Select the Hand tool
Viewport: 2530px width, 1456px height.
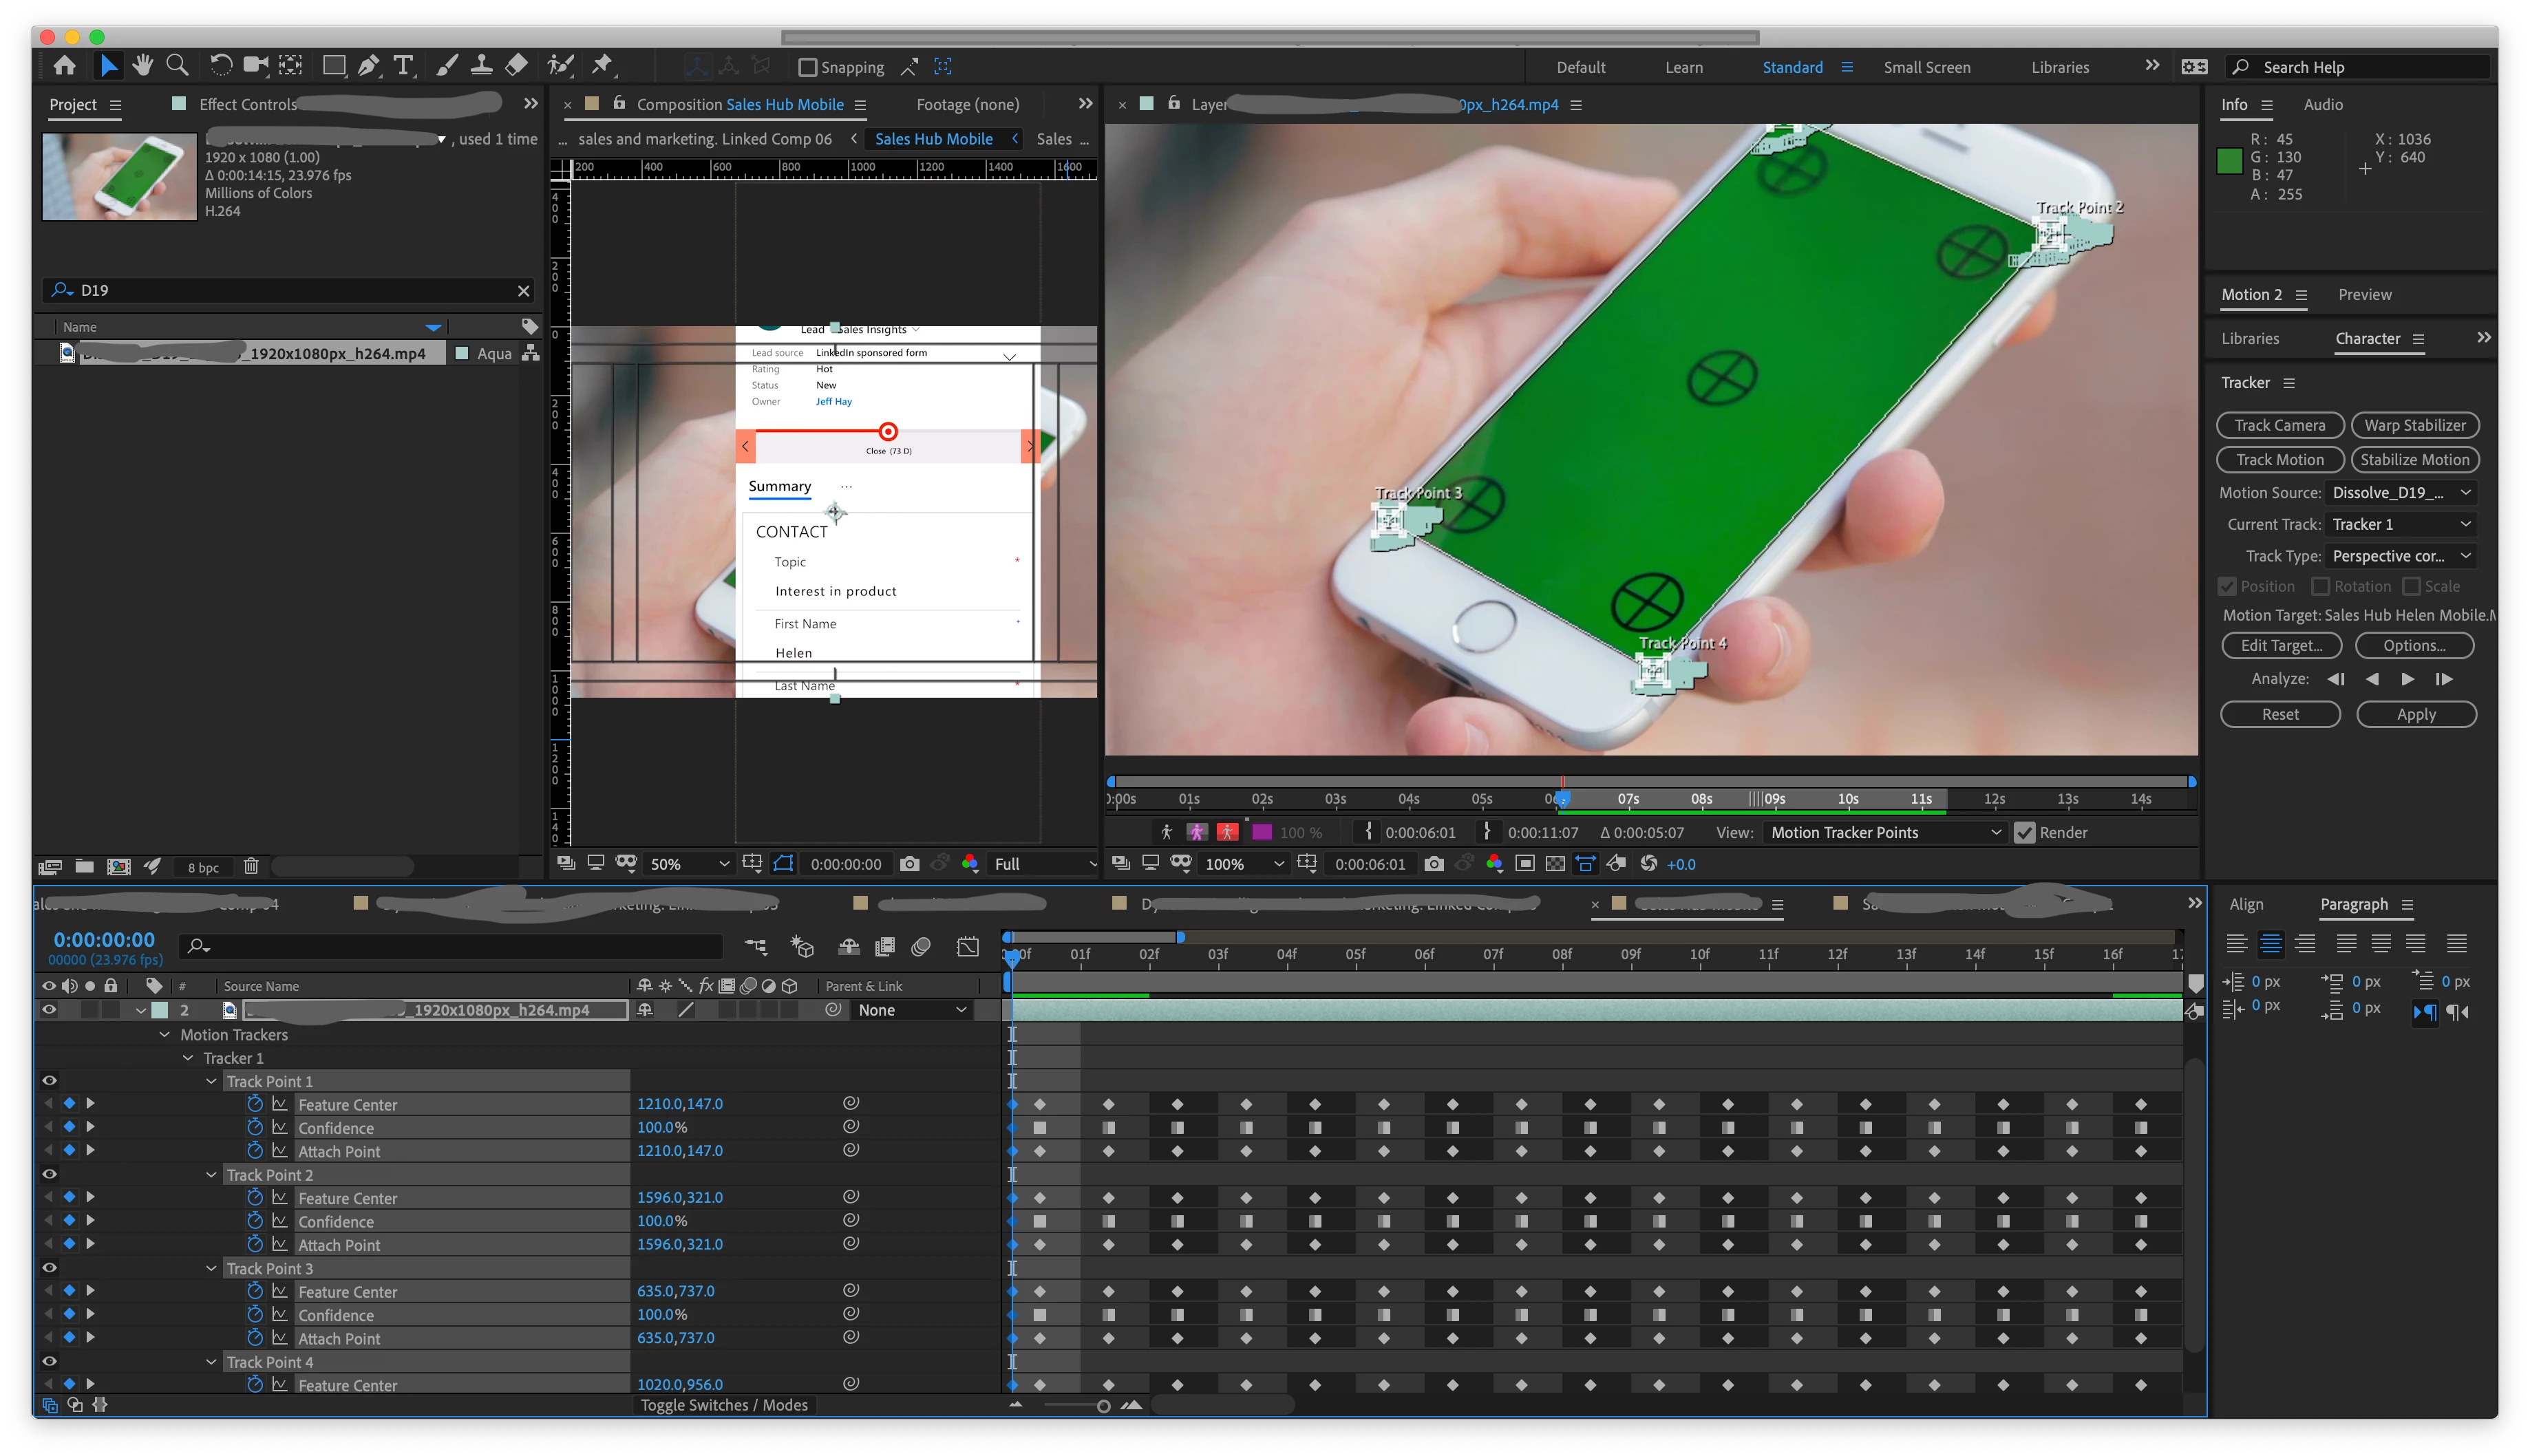142,66
